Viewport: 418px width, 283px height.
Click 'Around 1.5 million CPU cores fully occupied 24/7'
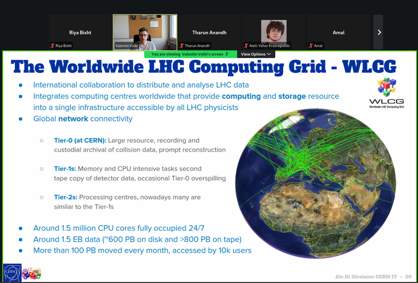(119, 228)
